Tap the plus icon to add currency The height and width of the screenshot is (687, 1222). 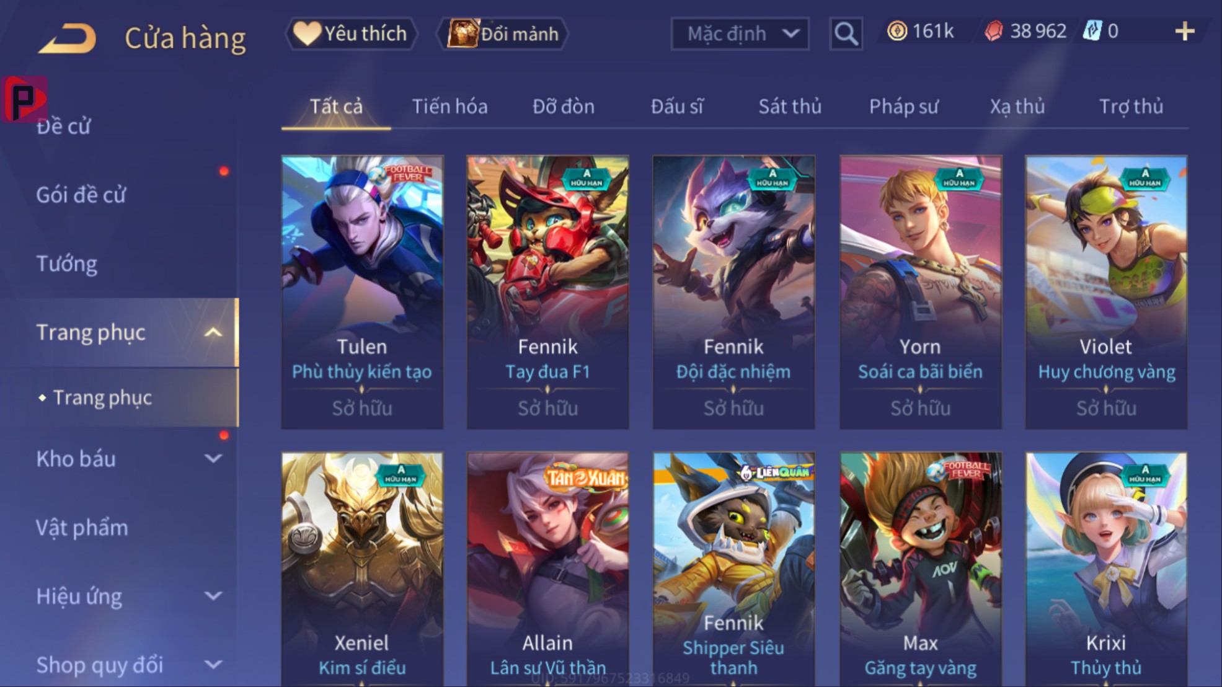point(1184,31)
